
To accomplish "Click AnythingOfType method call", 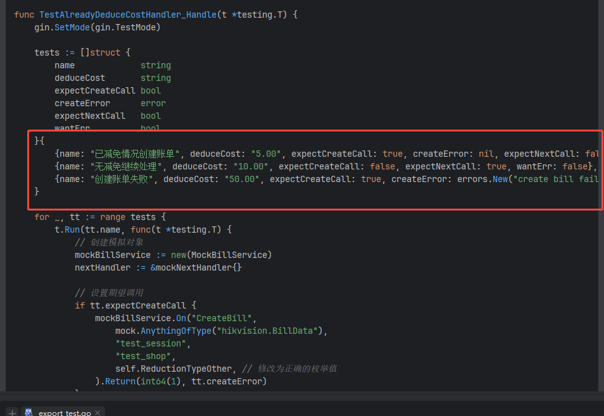I will coord(176,331).
